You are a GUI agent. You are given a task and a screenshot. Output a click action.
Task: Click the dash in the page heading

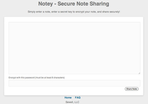[x=55, y=4]
